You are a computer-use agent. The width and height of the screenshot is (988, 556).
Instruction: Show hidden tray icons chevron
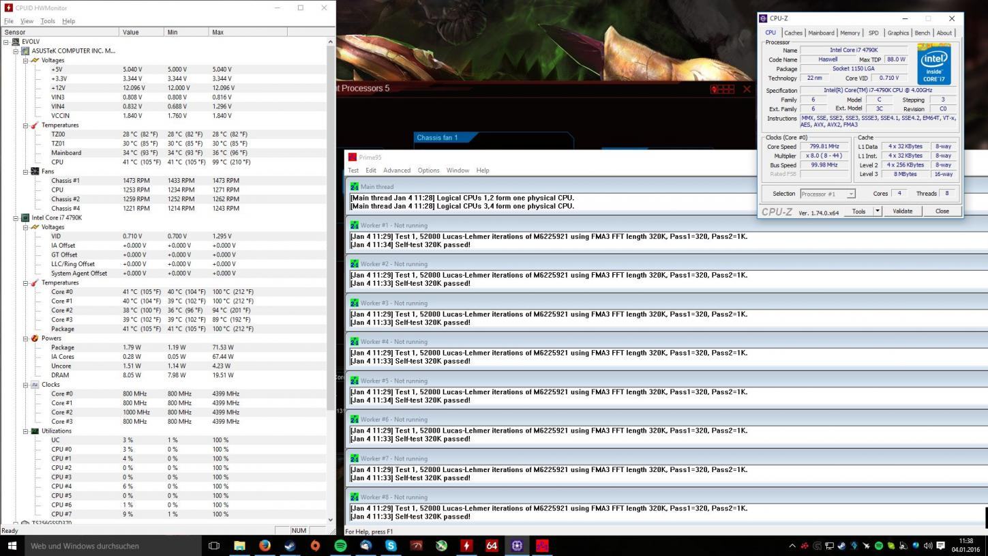click(792, 546)
